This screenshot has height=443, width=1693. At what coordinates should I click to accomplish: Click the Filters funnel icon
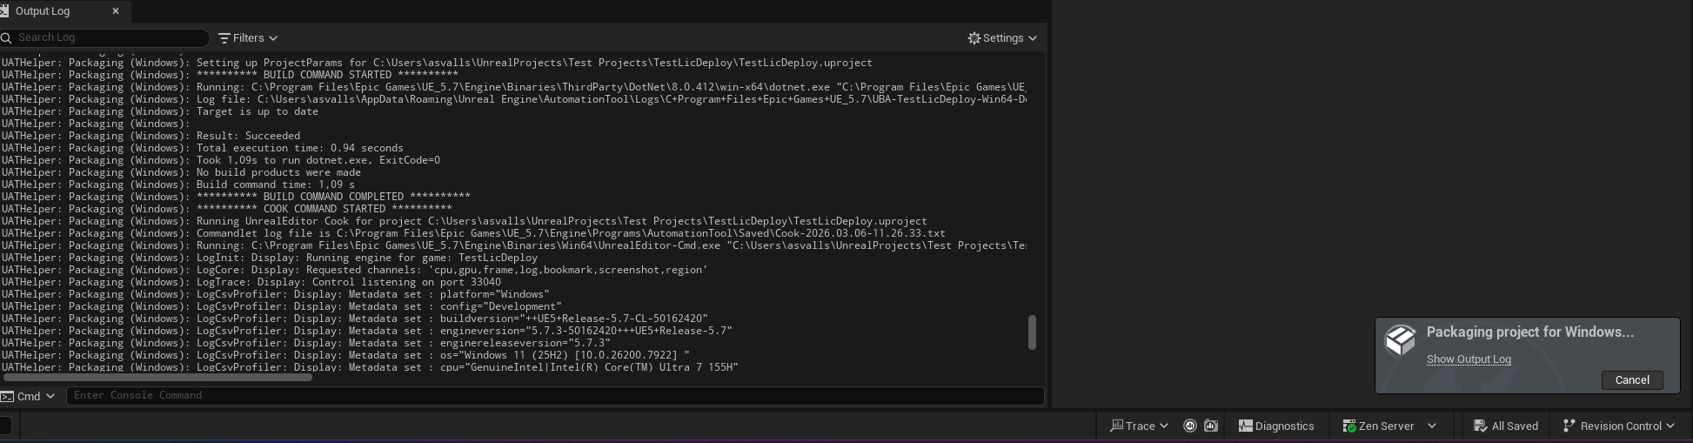point(224,38)
